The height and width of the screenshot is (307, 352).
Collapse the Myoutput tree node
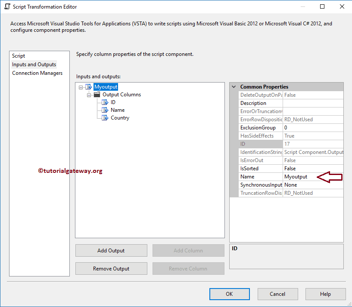click(80, 86)
